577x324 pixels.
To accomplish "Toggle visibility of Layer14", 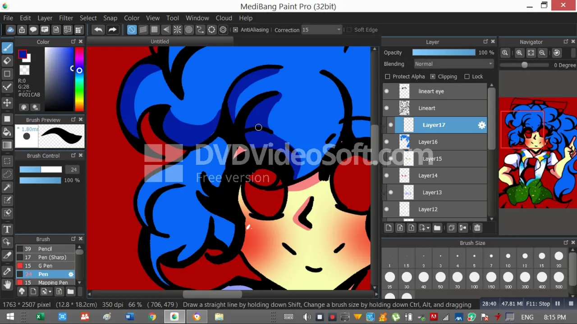I will [x=386, y=175].
